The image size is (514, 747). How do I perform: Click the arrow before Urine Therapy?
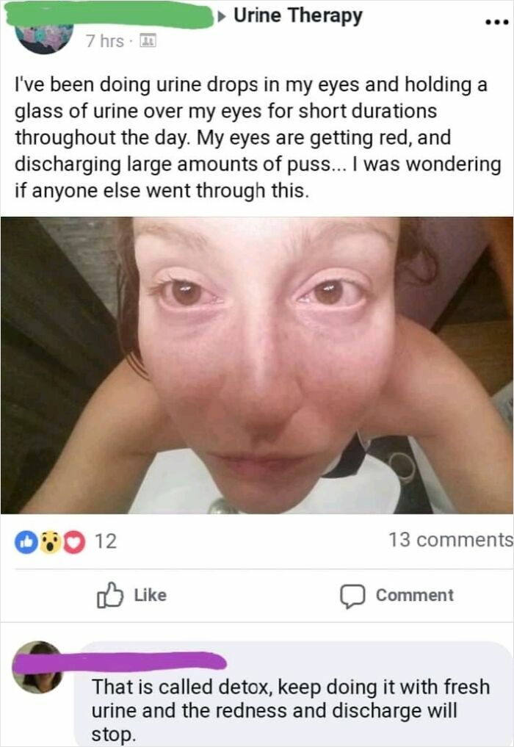click(222, 17)
